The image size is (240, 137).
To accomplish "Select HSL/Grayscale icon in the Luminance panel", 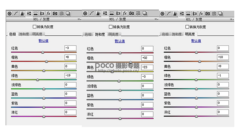I will tap(182, 14).
